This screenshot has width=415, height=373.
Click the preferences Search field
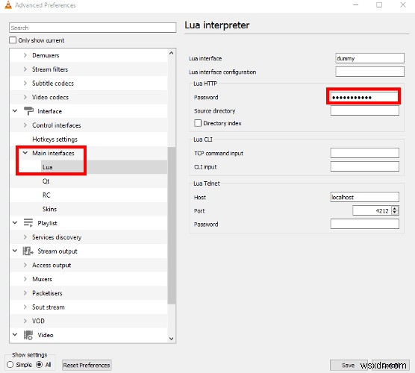coord(93,28)
